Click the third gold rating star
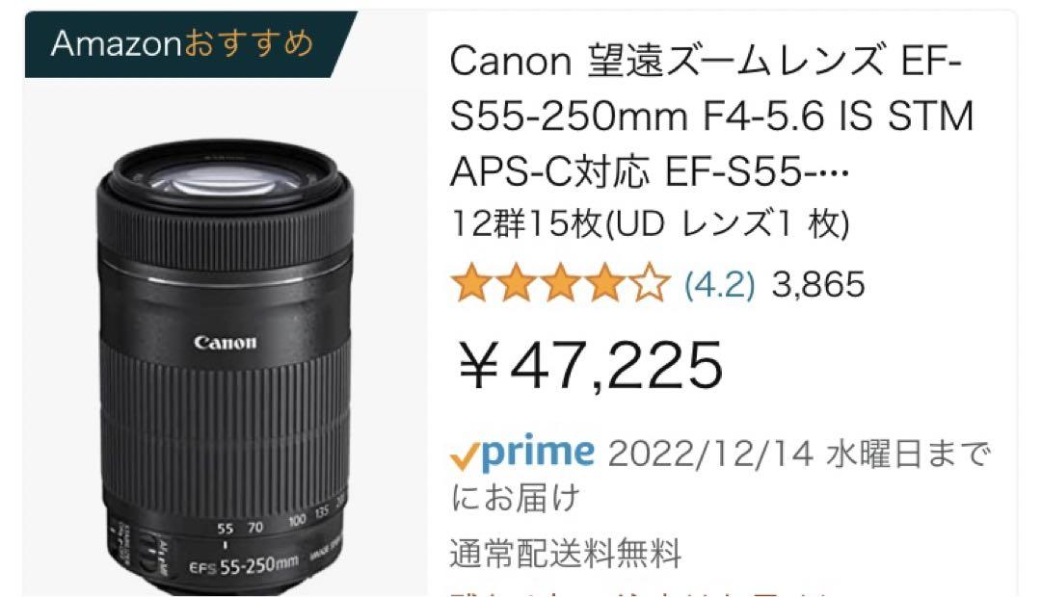1041x597 pixels. coord(561,283)
